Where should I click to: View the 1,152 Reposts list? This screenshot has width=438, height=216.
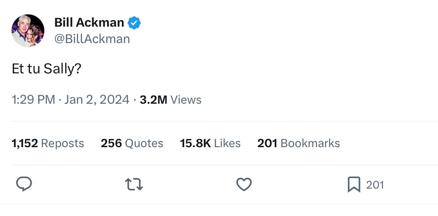(47, 143)
